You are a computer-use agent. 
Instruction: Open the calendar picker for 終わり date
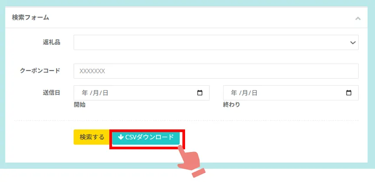(349, 93)
